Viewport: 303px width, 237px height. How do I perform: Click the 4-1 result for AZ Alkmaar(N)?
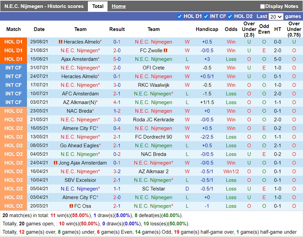point(117,102)
